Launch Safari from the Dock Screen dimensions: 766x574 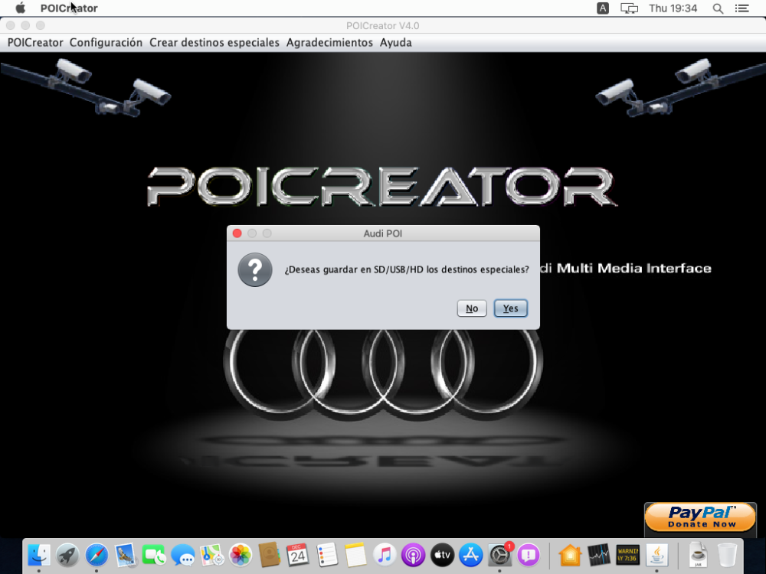click(97, 555)
